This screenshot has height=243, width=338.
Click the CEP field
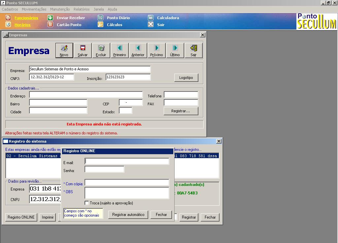point(131,102)
